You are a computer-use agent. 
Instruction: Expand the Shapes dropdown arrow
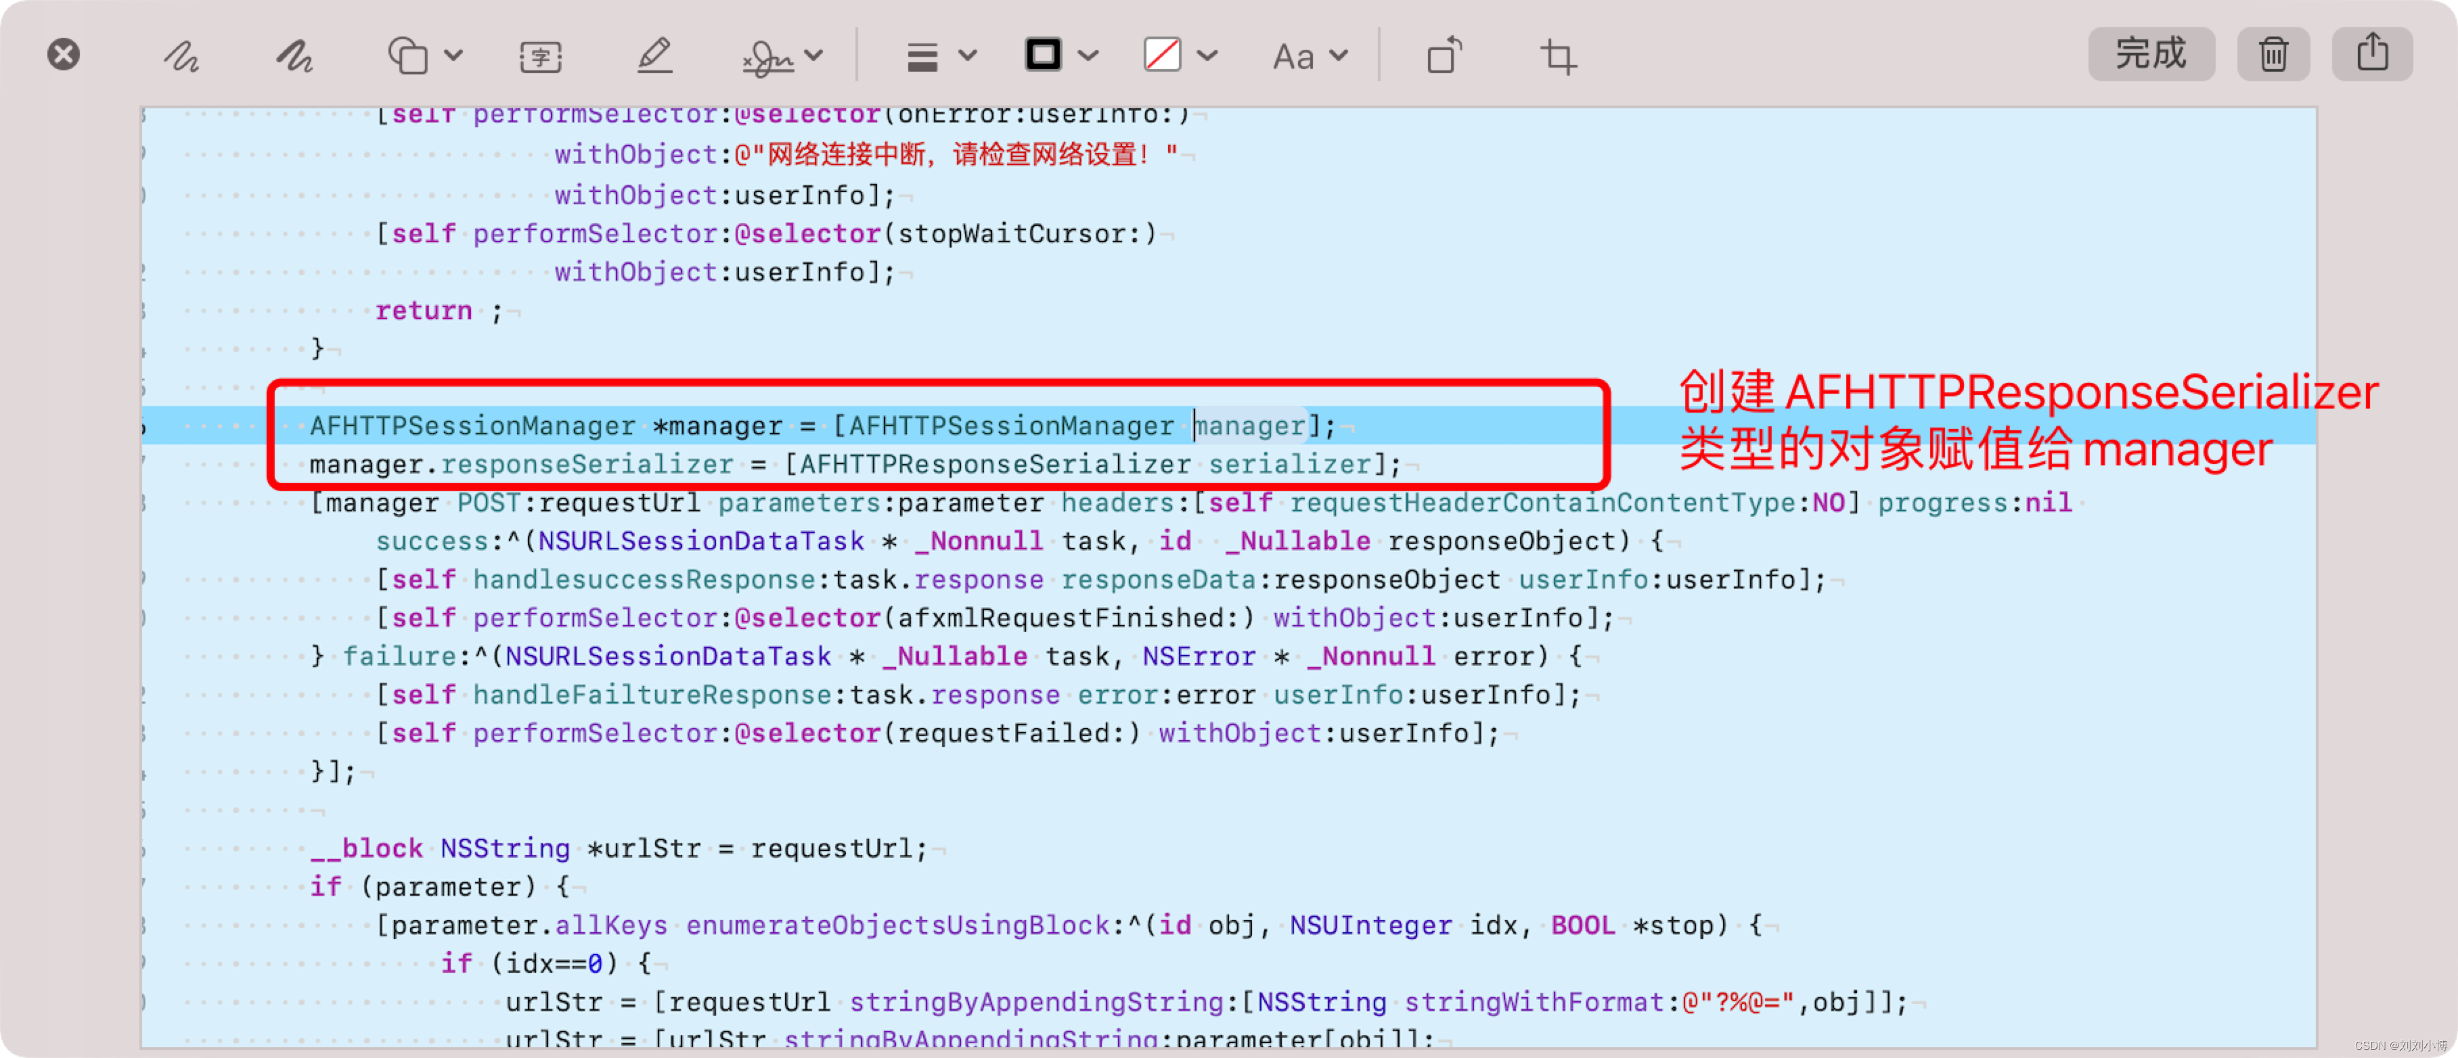coord(454,55)
